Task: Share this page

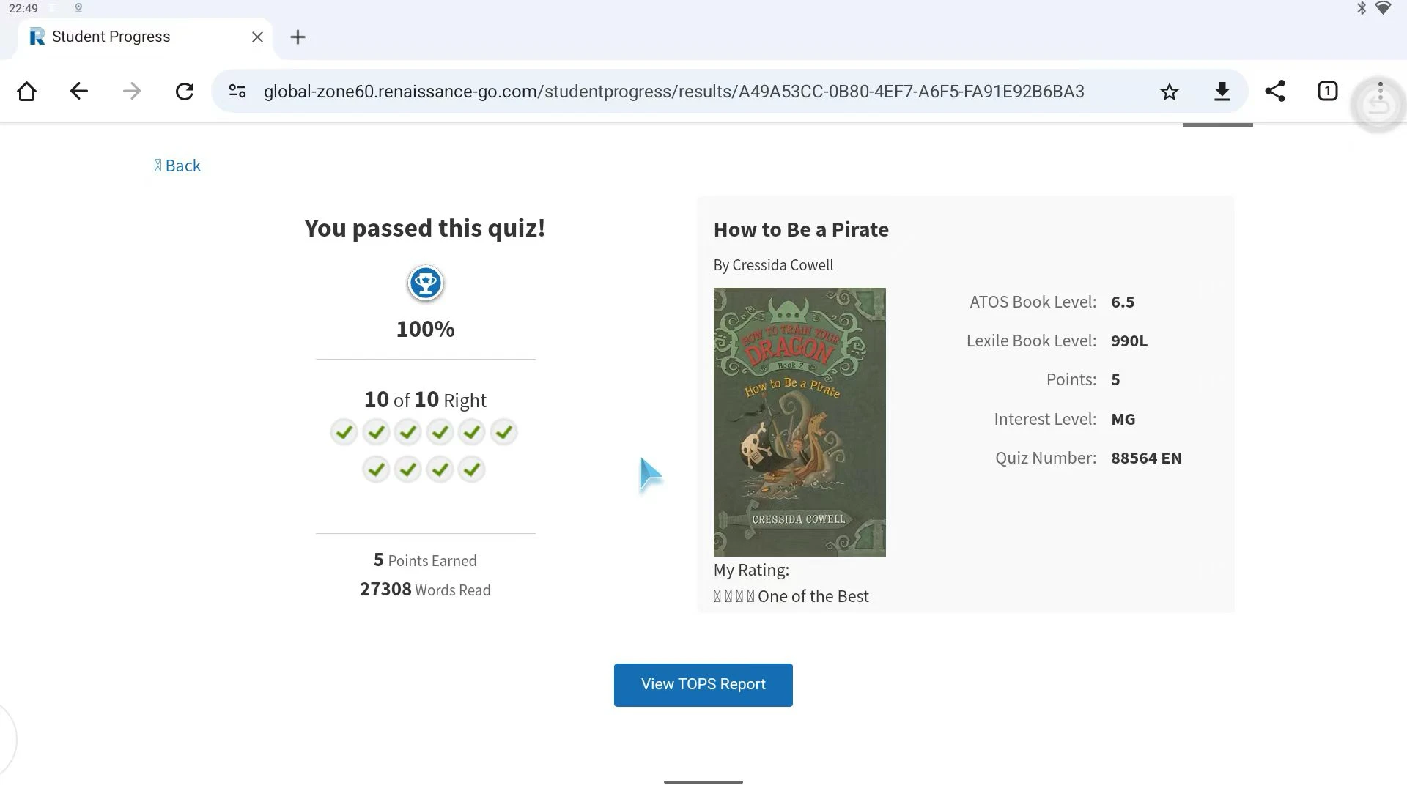Action: [x=1275, y=92]
